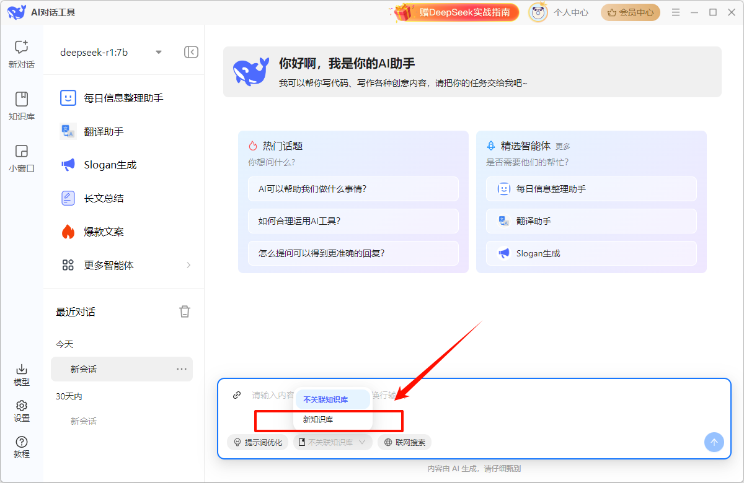744x483 pixels.
Task: Toggle the 提示词优化 prompt optimization
Action: [257, 442]
